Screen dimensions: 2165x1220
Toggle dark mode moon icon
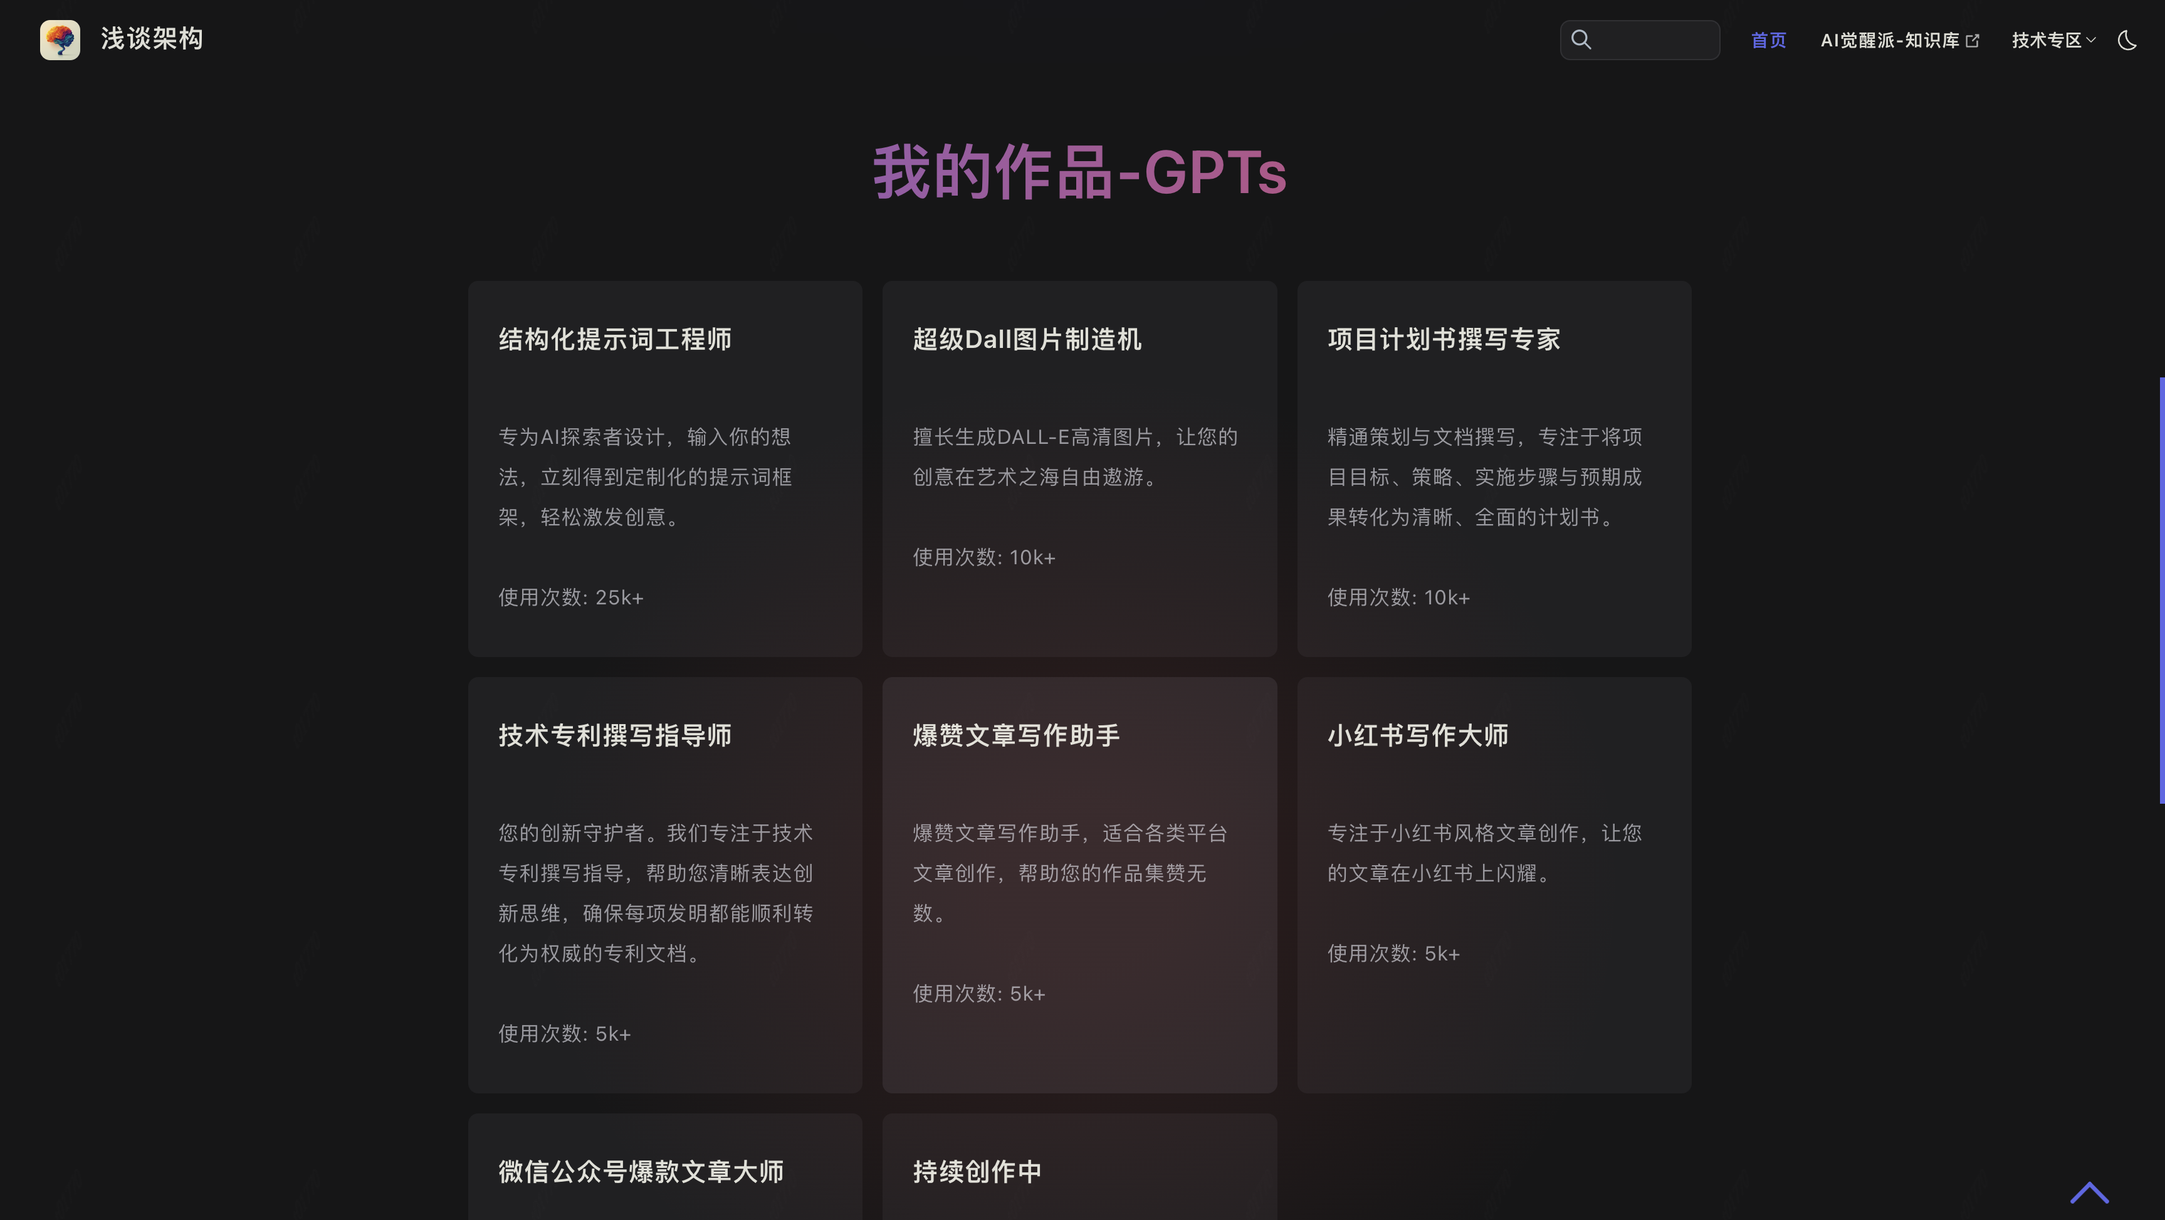(x=2126, y=39)
